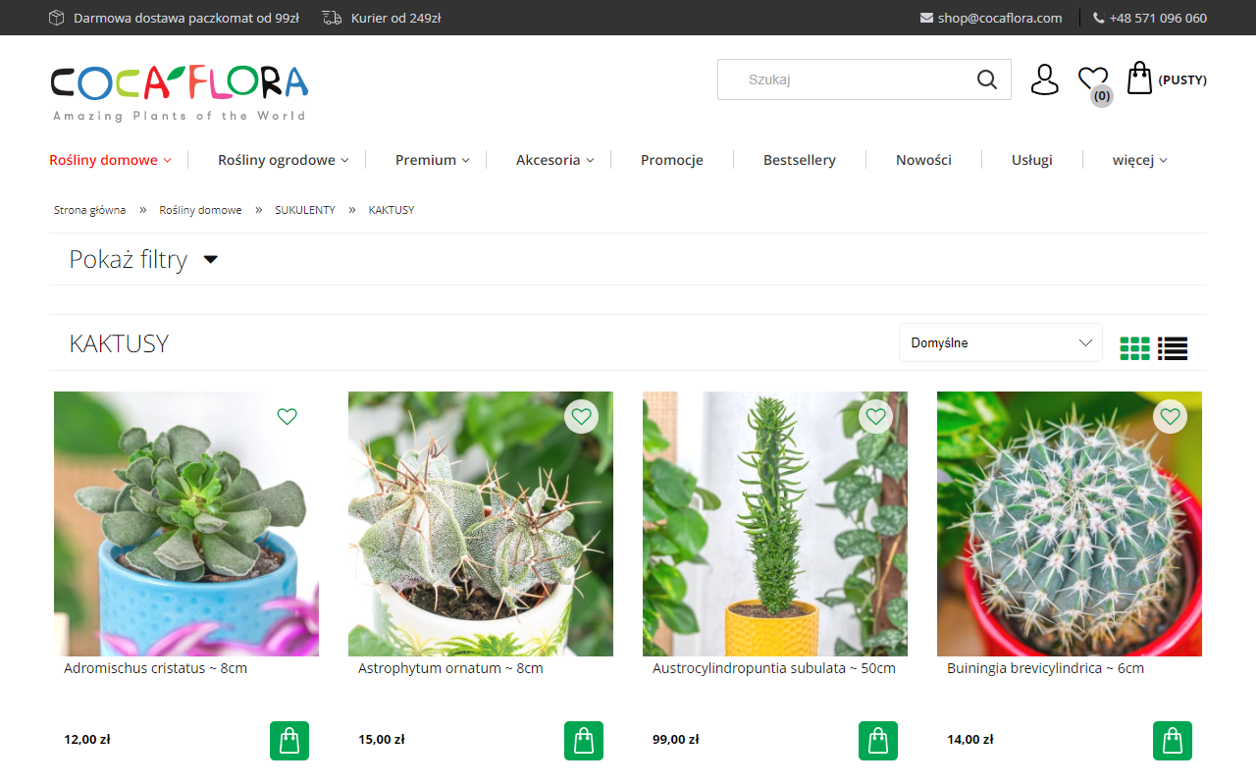
Task: Favorite the Astrophytum ornatum plant
Action: tap(581, 417)
